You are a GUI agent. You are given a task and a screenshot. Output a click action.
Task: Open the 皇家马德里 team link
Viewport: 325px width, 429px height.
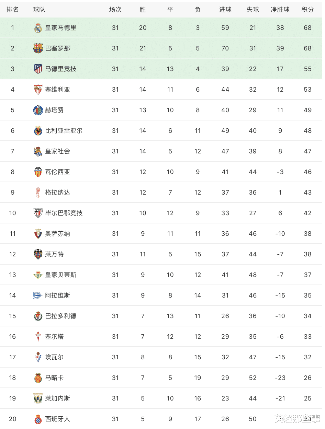click(61, 28)
